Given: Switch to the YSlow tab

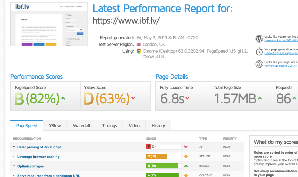Looking at the screenshot, I should [55, 126].
